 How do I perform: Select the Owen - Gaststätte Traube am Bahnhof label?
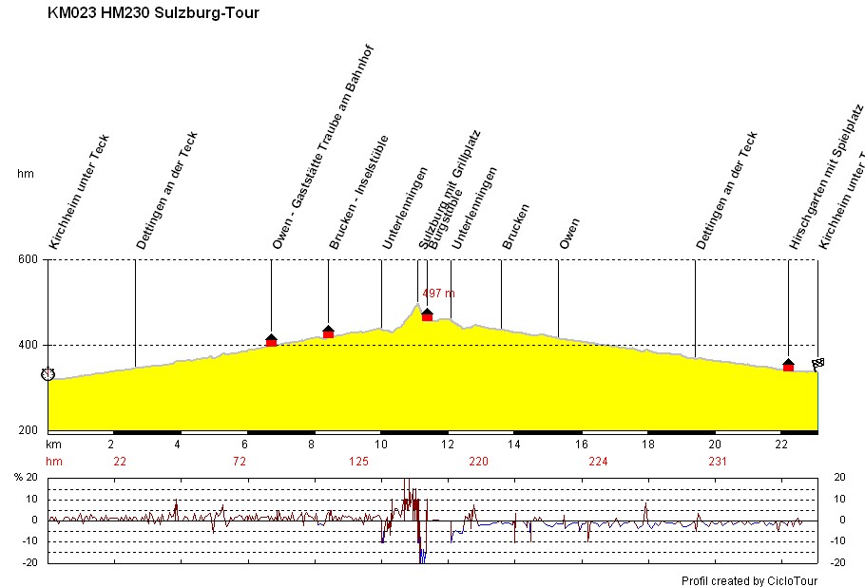323,147
